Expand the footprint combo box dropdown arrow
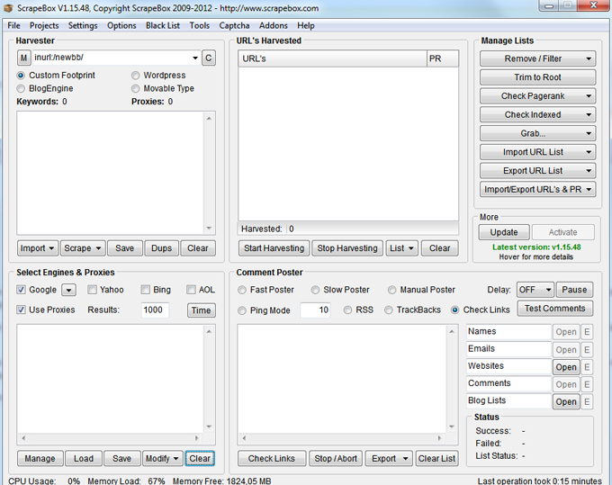612x485 pixels. coord(195,58)
